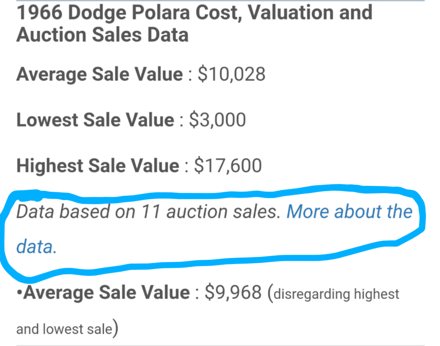Viewport: 440px width, 346px height.
Task: Click the first "Average Sale Value" label
Action: [100, 74]
